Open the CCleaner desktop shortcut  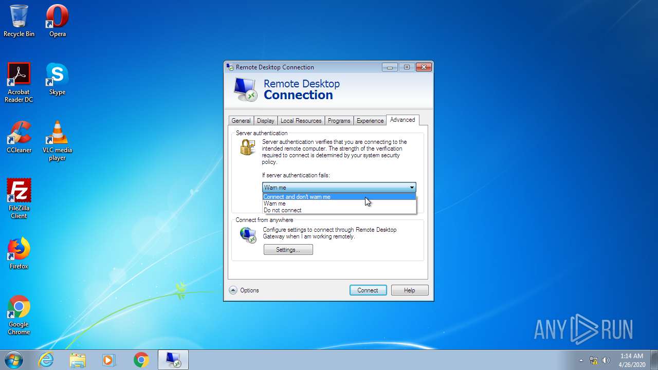[19, 137]
